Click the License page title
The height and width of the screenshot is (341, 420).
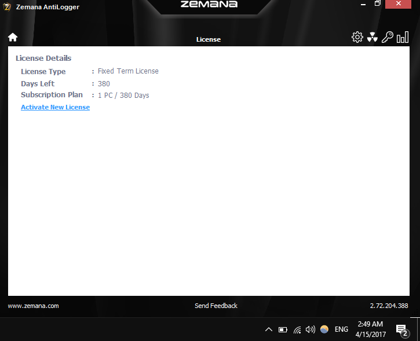pyautogui.click(x=209, y=39)
